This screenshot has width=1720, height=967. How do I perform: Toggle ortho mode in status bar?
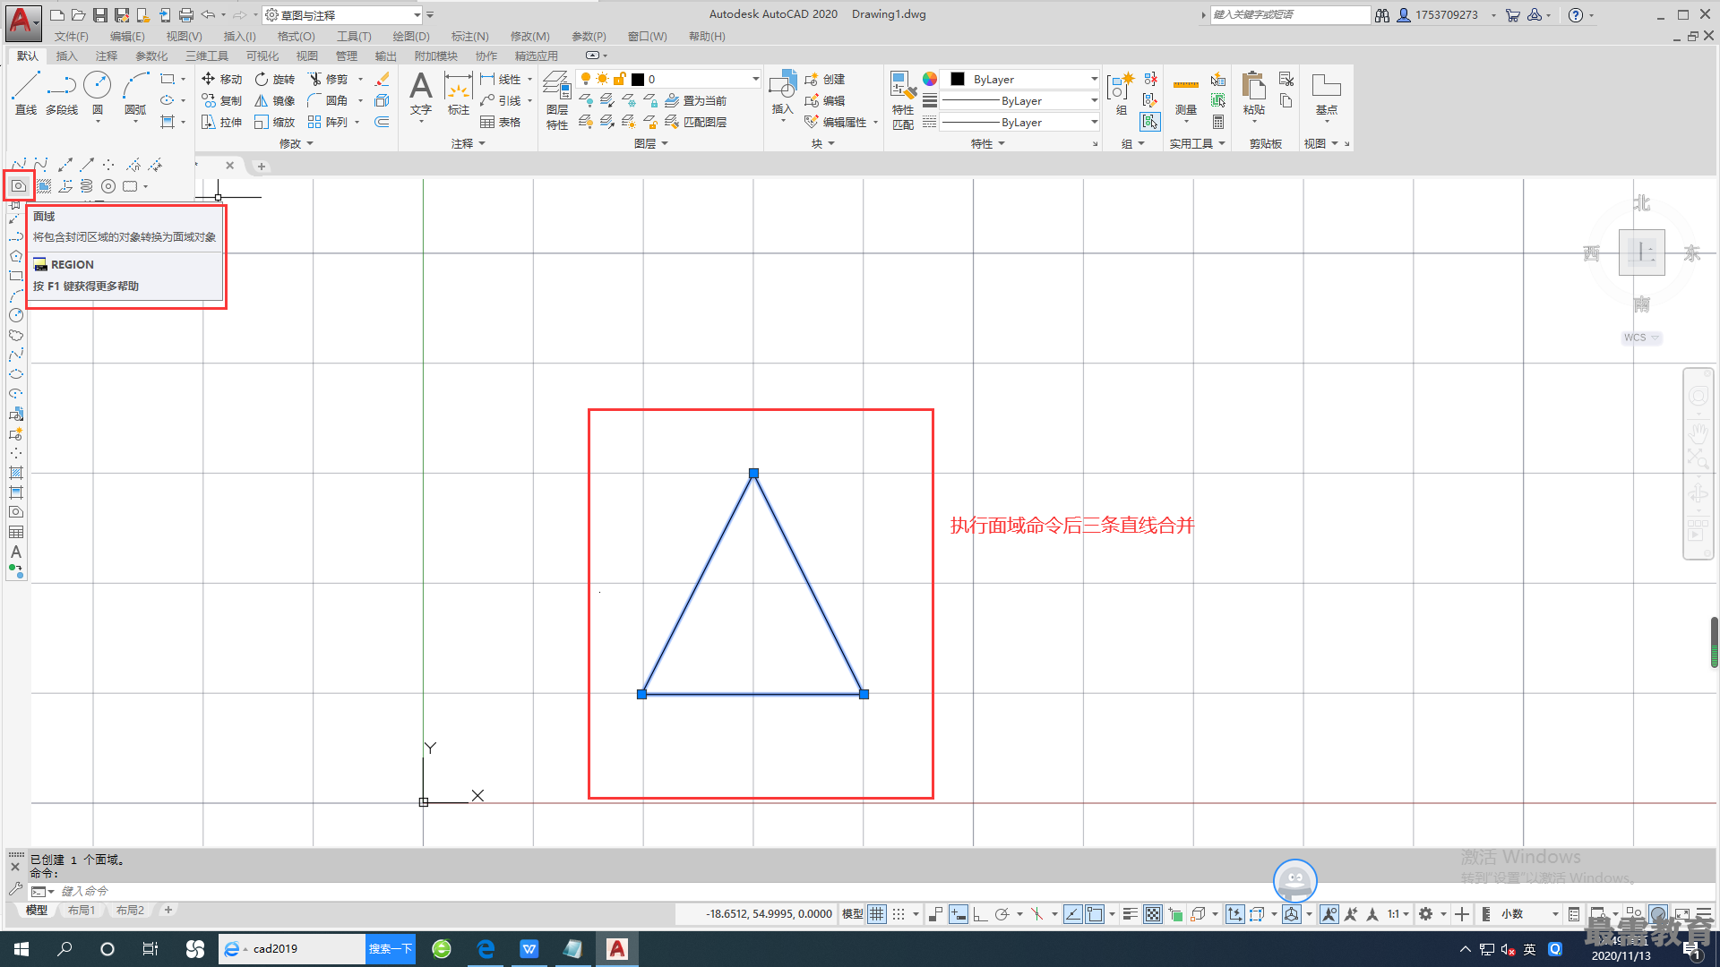coord(980,914)
